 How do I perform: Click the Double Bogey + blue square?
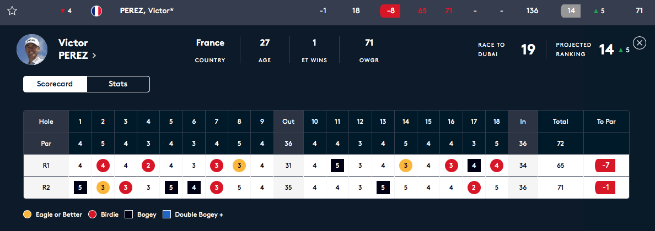tap(167, 215)
